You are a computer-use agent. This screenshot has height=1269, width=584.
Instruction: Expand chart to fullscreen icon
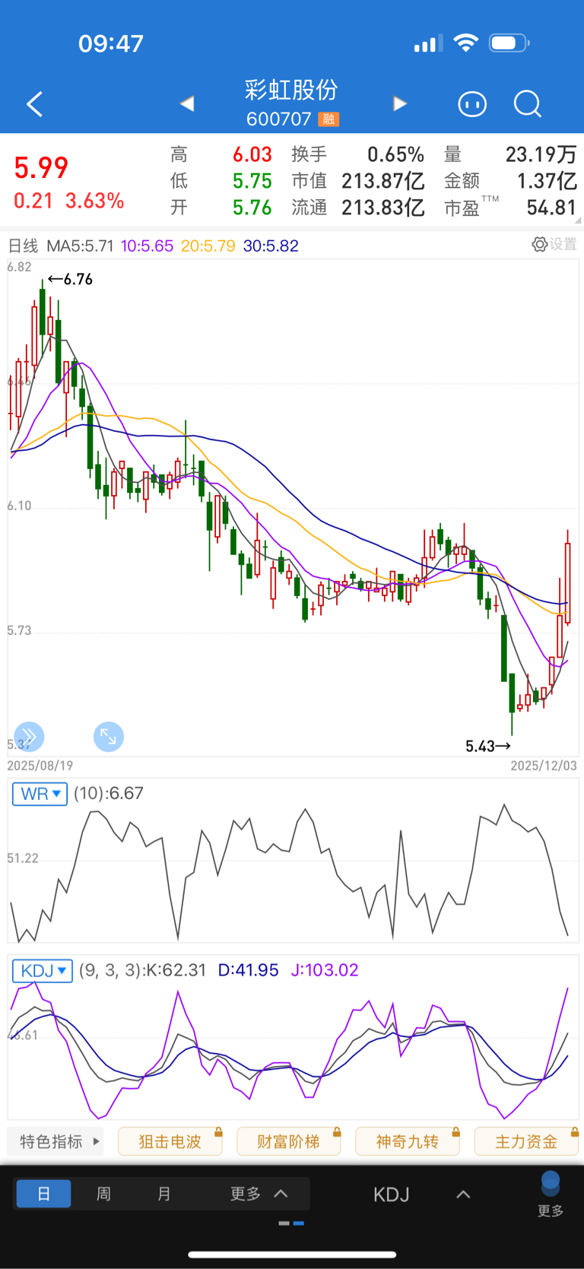[x=109, y=736]
